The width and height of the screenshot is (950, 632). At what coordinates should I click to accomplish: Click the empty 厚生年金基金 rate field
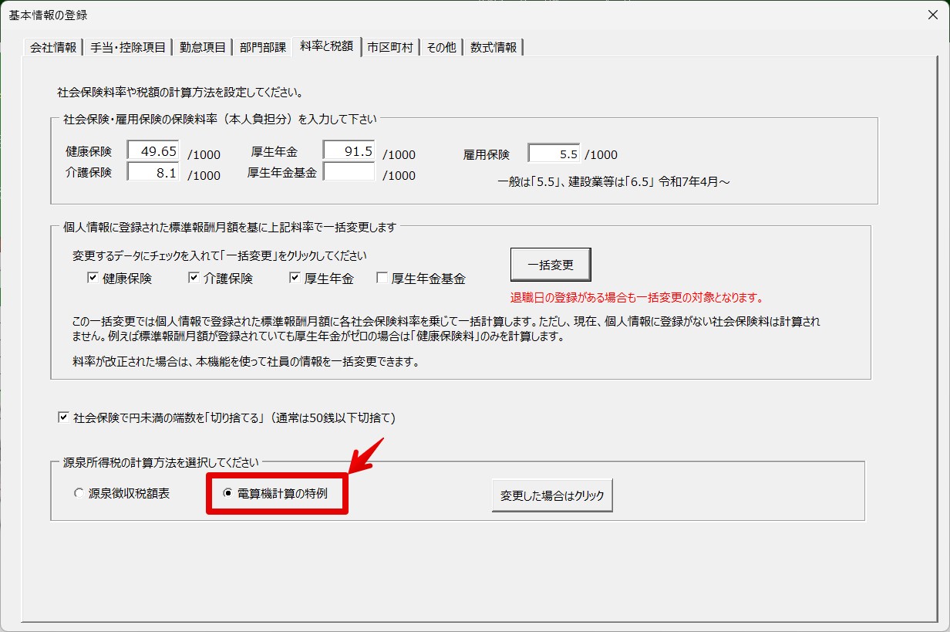click(x=349, y=173)
